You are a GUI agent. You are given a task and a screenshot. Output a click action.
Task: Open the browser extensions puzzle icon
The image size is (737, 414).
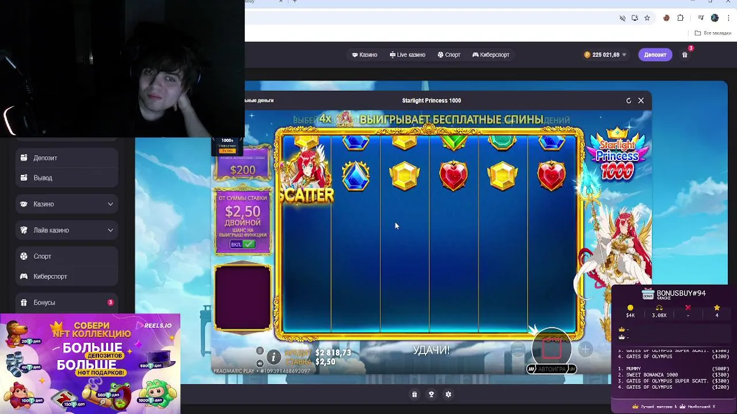coord(680,18)
